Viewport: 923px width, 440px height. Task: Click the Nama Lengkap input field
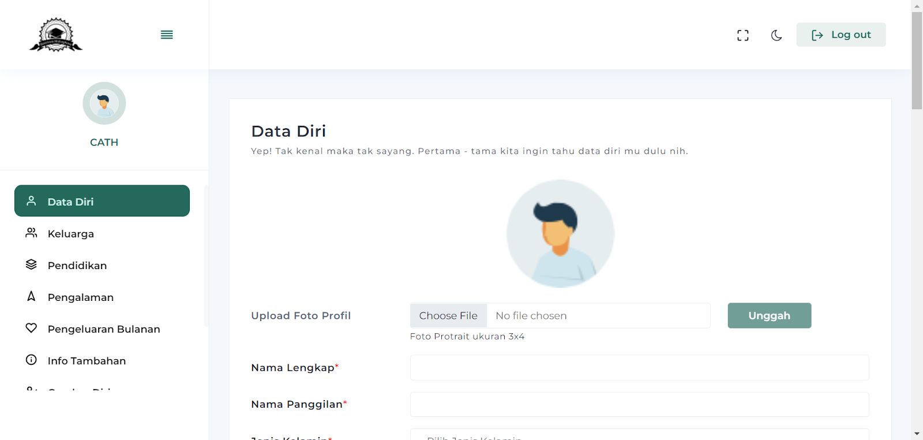pyautogui.click(x=639, y=368)
